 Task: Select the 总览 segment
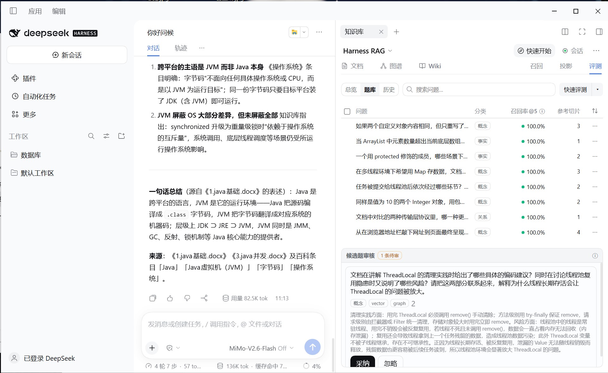point(351,90)
